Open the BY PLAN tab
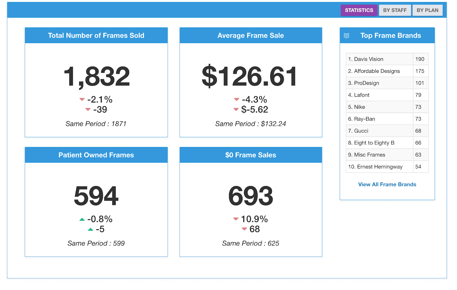 pyautogui.click(x=427, y=10)
